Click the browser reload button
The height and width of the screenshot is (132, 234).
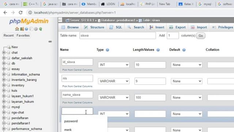(20, 12)
